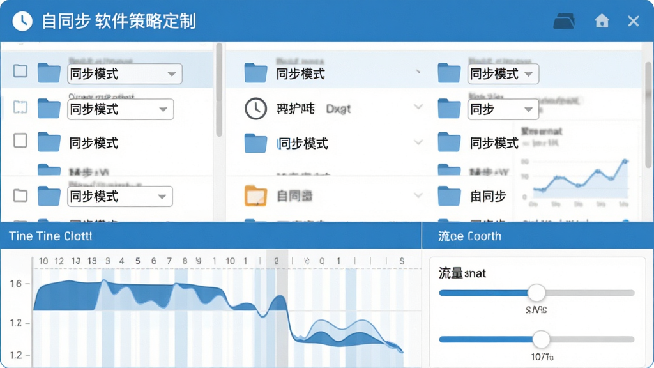Screen dimensions: 654x368
Task: Select the orange folder icon labeled 自同步
Action: point(255,195)
